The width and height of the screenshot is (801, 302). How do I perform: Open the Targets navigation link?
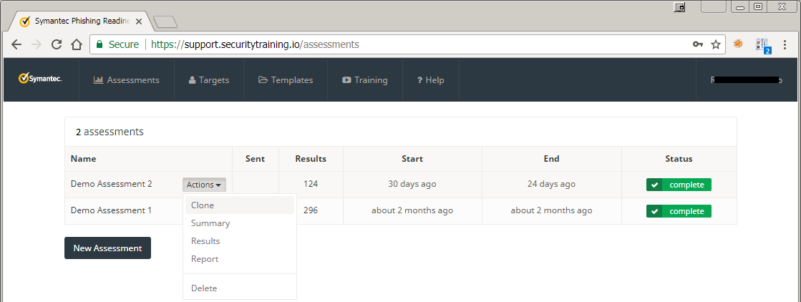coord(208,80)
